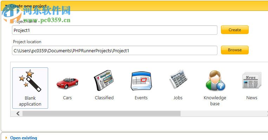Click the Project location label
This screenshot has width=268, height=140.
[x=27, y=42]
